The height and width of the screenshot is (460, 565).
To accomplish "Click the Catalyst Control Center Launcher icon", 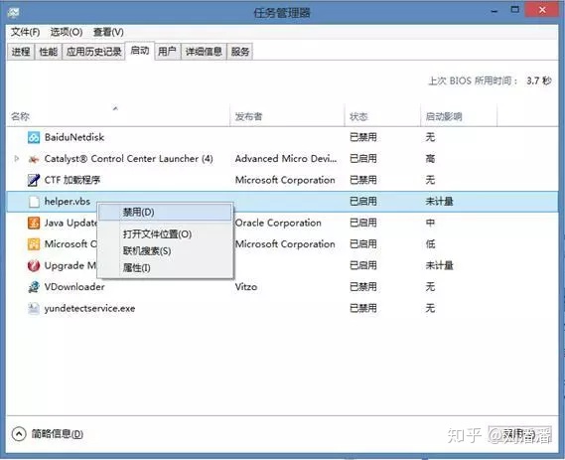I will click(34, 159).
